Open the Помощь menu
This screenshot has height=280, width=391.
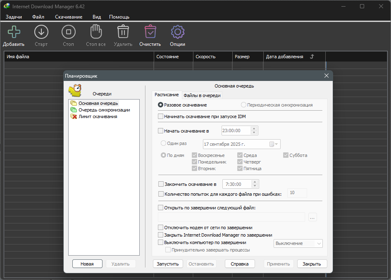[119, 17]
